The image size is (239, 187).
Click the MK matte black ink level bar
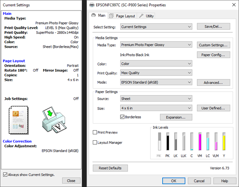tap(159, 141)
